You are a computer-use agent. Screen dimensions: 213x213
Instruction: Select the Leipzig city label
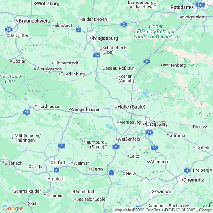click(156, 124)
